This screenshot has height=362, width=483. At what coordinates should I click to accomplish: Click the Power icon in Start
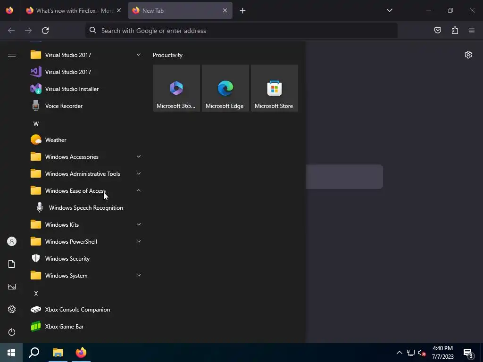[x=12, y=332]
